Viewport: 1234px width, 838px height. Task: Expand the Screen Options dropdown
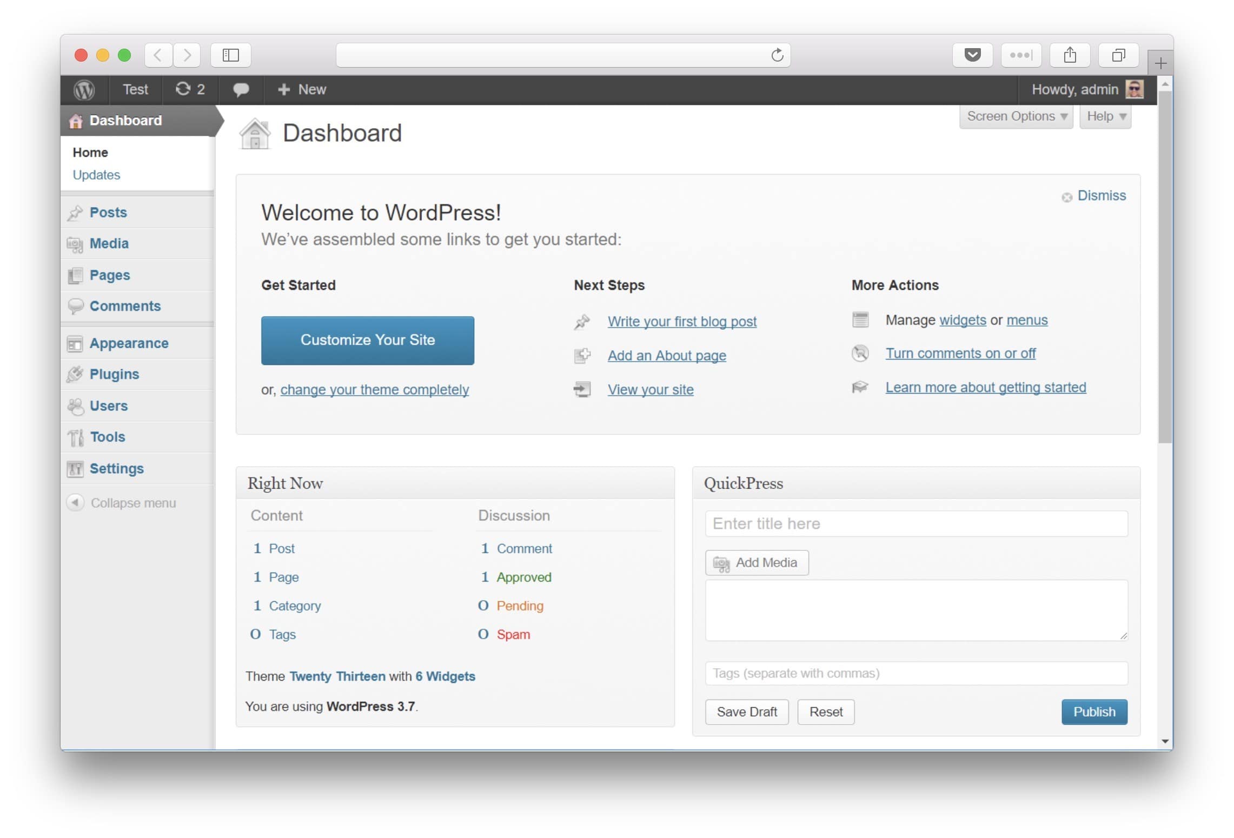click(x=1016, y=116)
